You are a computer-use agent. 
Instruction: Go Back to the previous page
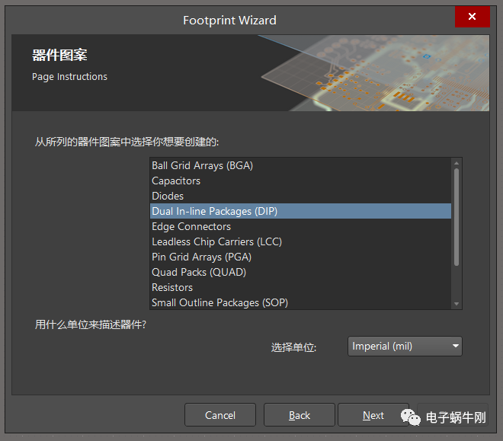coord(300,415)
